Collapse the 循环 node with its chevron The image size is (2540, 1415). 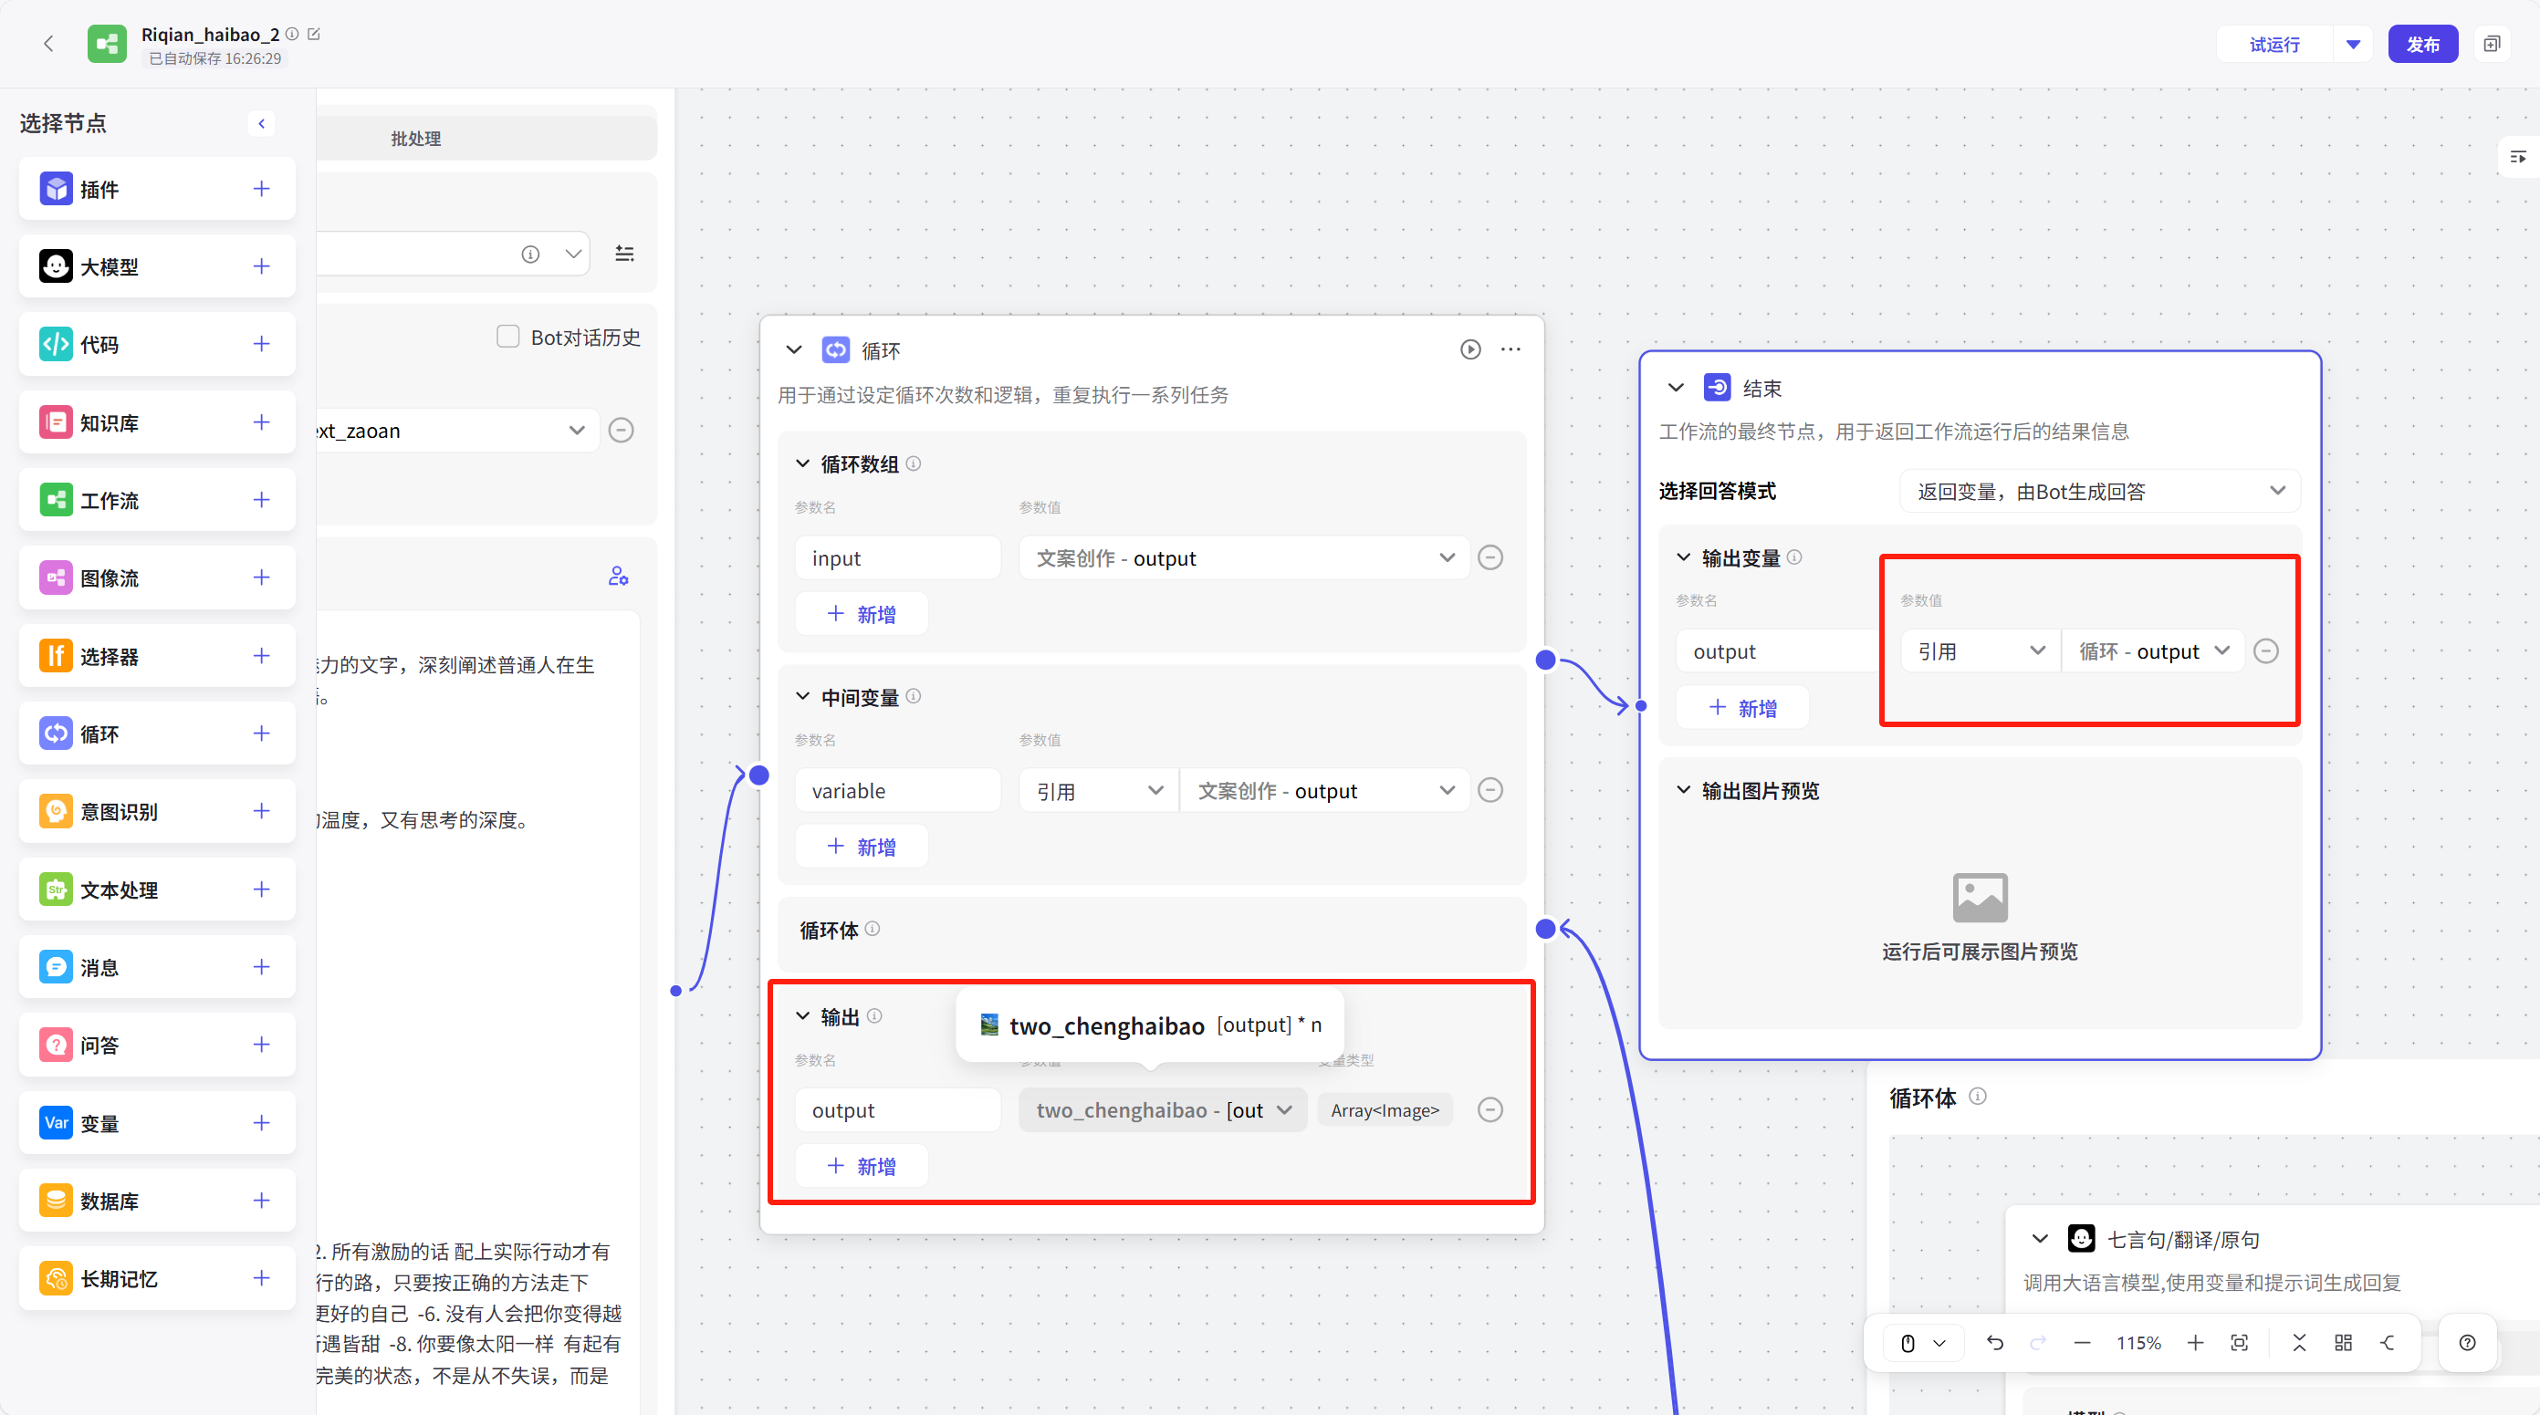point(794,349)
